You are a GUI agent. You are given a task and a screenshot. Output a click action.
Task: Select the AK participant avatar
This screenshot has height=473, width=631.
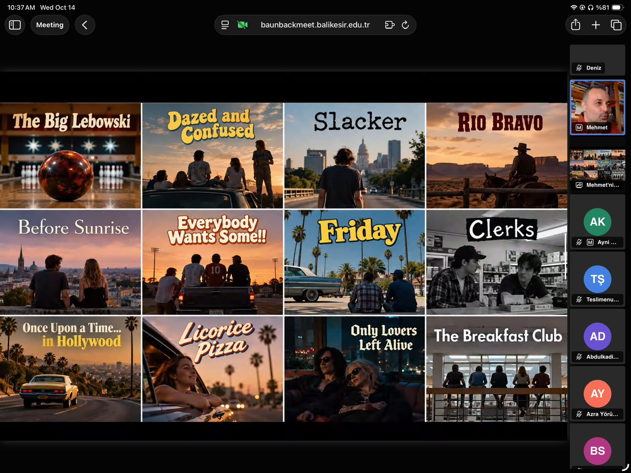tap(597, 222)
